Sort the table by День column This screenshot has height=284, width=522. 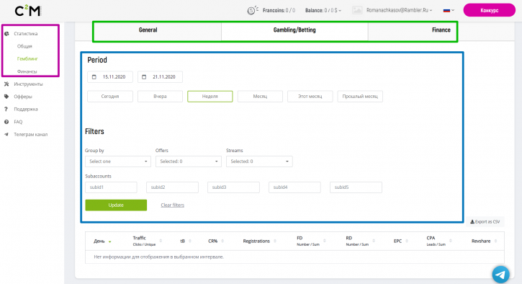click(102, 241)
